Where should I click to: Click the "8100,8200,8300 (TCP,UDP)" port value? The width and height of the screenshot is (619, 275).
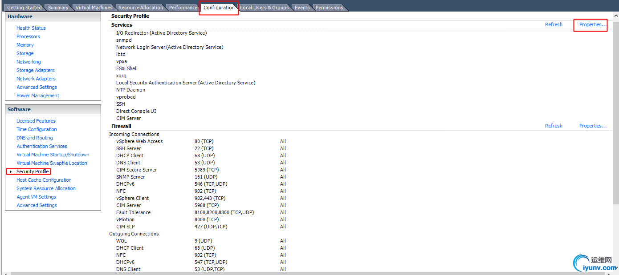coord(224,212)
